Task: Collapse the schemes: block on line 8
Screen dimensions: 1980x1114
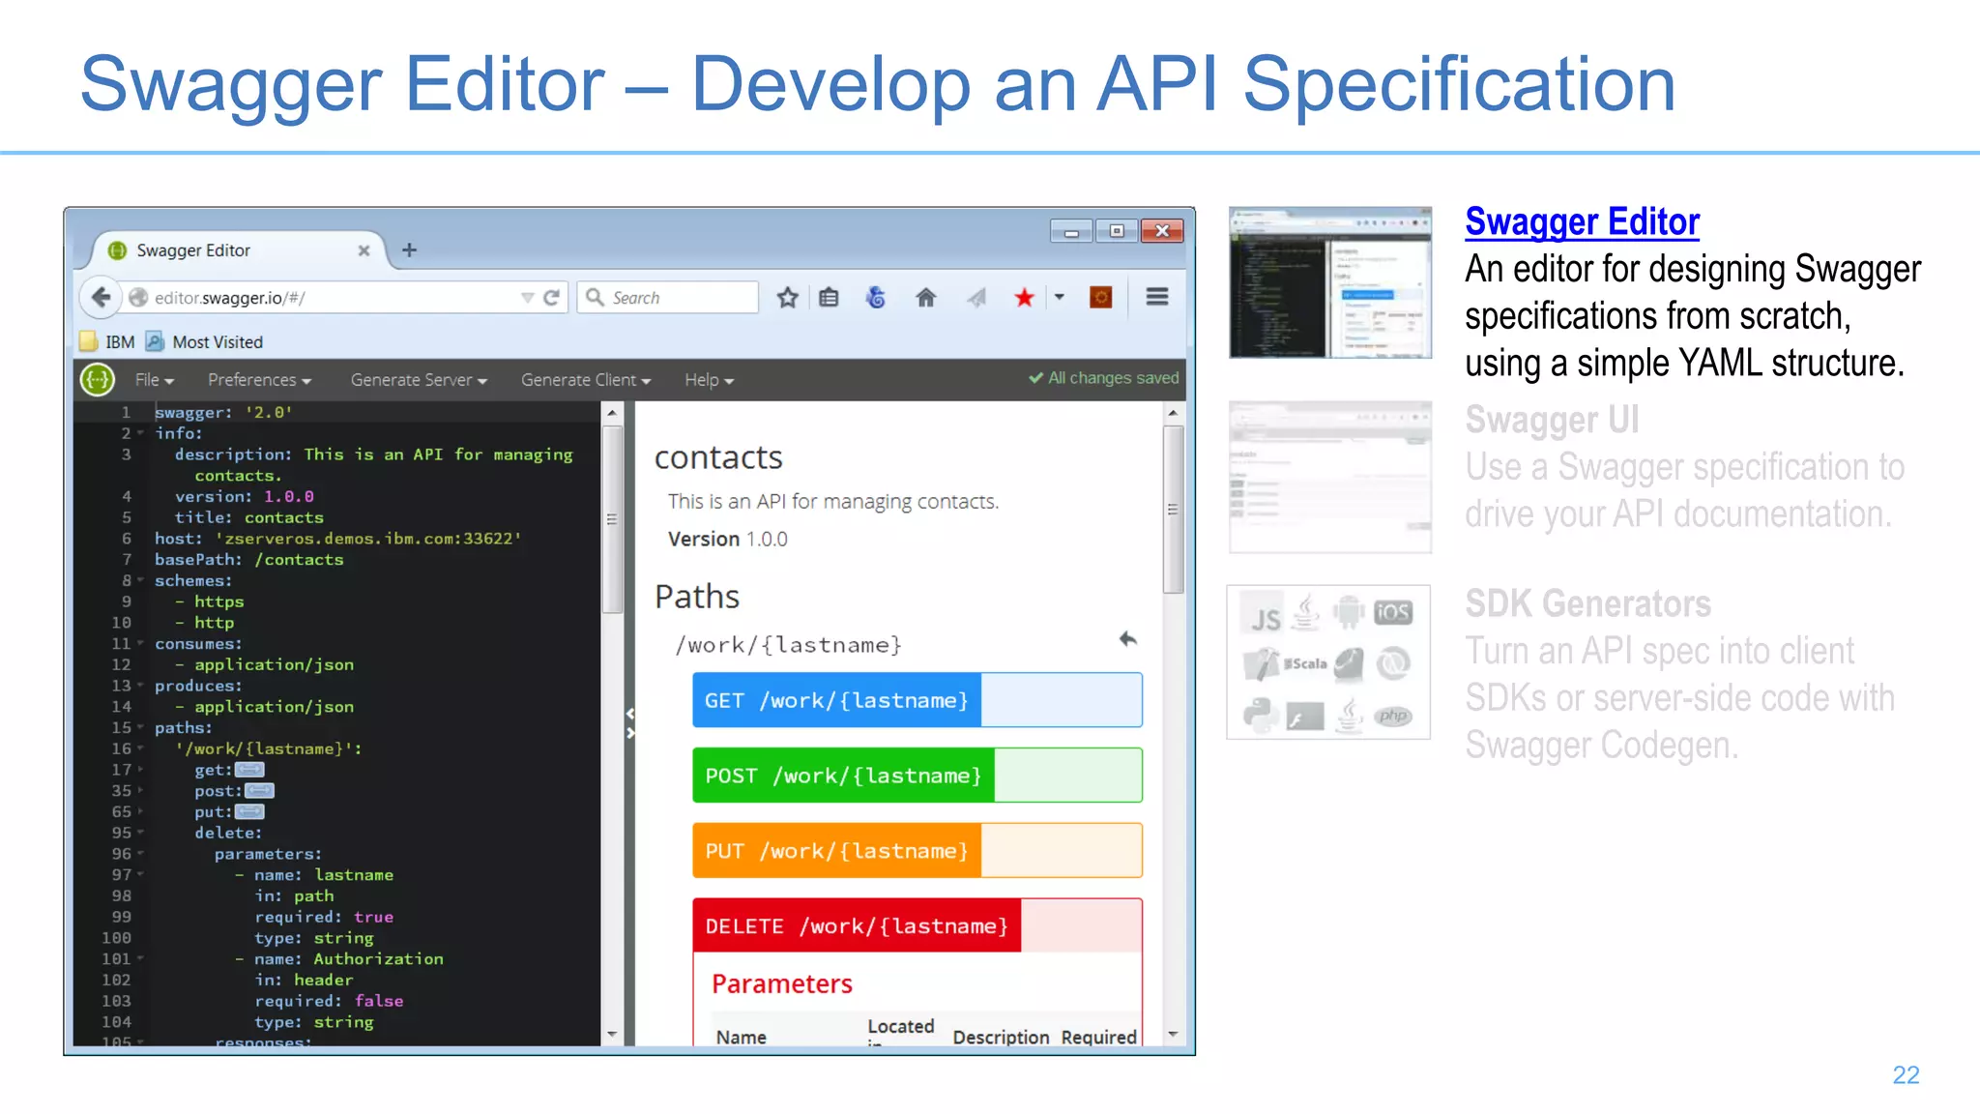Action: [140, 580]
